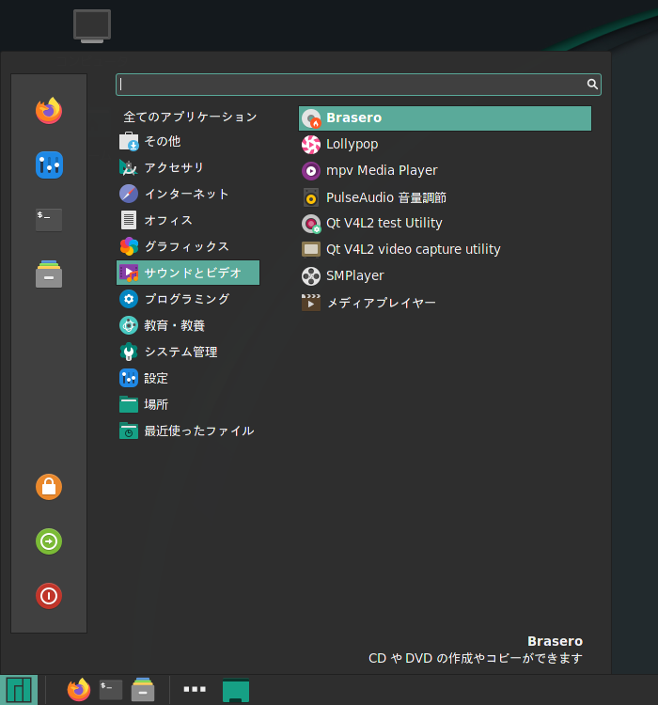Focus the application search field
The image size is (658, 705).
(x=358, y=85)
